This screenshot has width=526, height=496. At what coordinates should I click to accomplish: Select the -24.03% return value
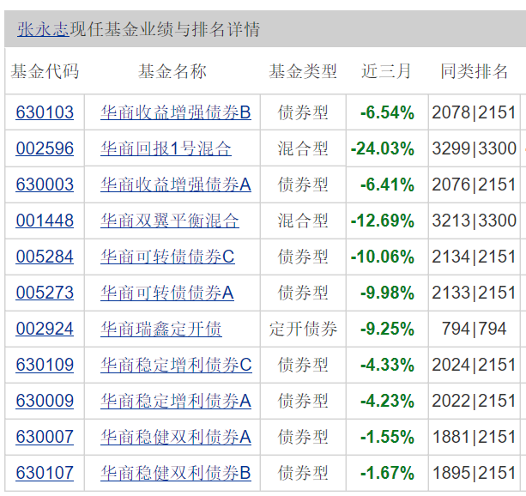coord(383,148)
